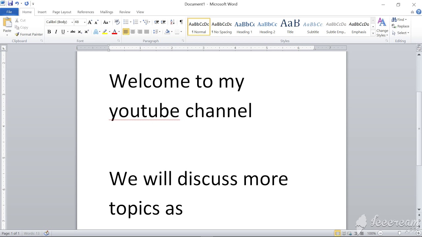The width and height of the screenshot is (422, 237).
Task: Switch to the References tab
Action: [86, 12]
